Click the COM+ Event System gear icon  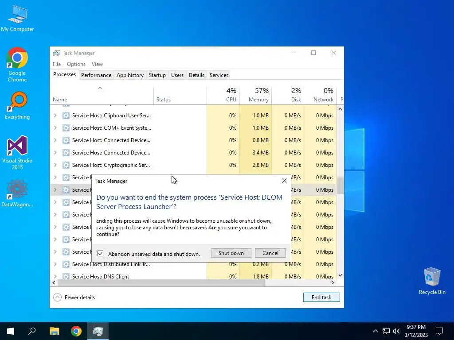point(66,128)
